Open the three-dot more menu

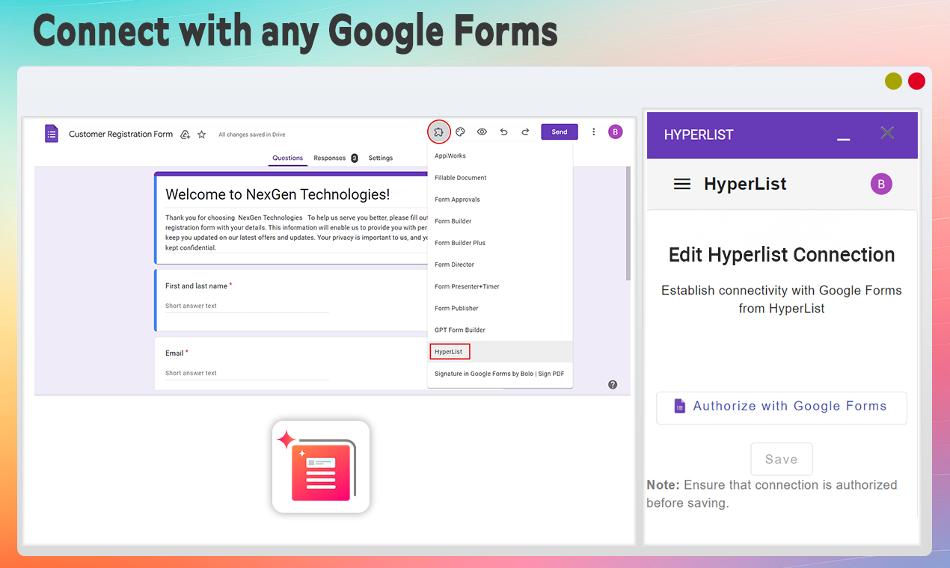point(594,132)
